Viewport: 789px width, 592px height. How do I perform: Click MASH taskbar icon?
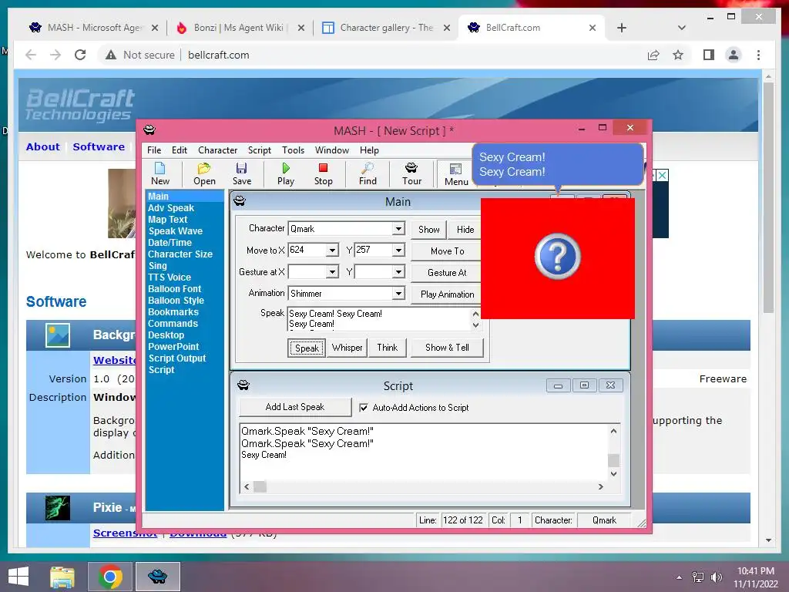[x=157, y=577]
